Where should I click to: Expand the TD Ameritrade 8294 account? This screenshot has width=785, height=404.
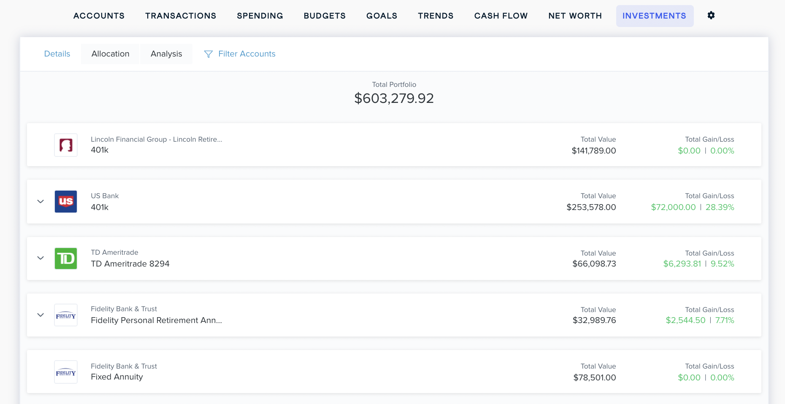[41, 258]
